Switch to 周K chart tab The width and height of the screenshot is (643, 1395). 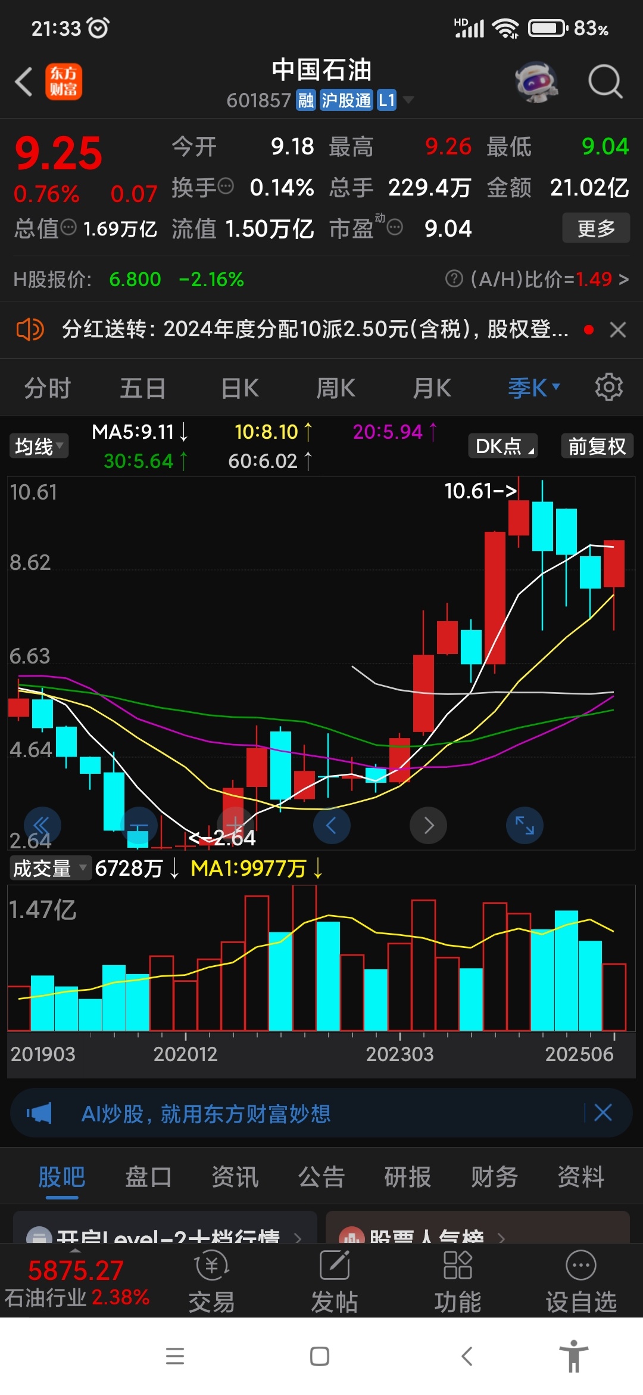(x=336, y=388)
